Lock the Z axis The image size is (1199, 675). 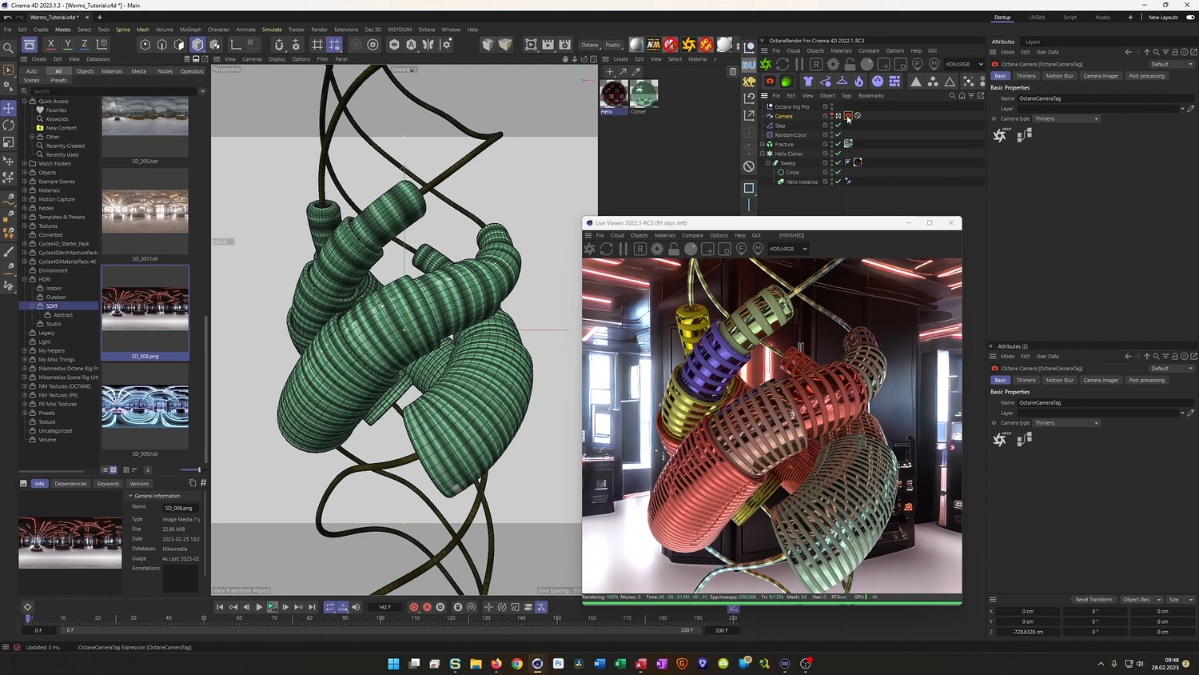coord(84,45)
